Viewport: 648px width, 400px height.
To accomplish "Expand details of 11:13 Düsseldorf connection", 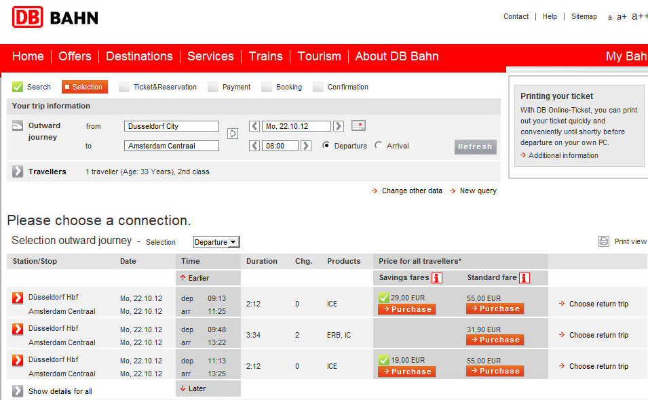I will pyautogui.click(x=18, y=360).
